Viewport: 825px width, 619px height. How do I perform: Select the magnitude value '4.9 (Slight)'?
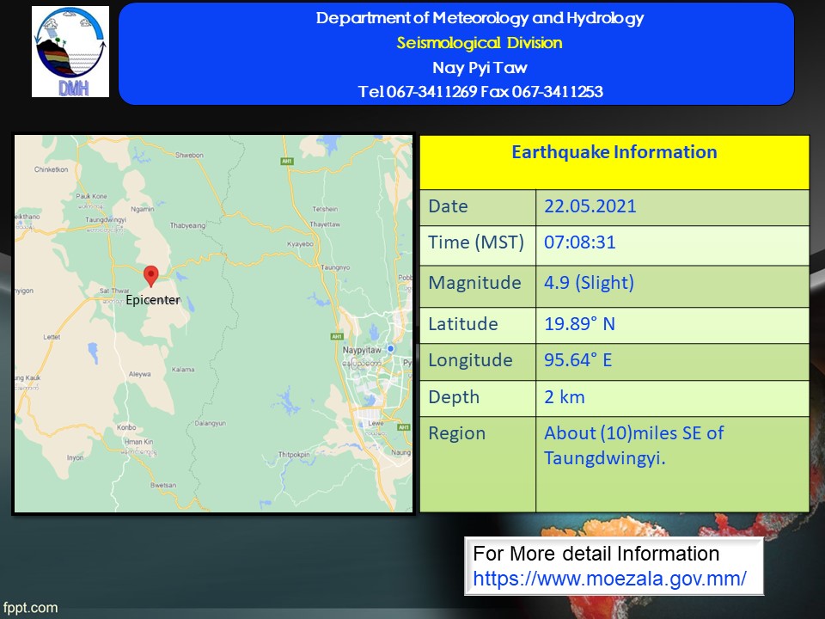tap(589, 283)
